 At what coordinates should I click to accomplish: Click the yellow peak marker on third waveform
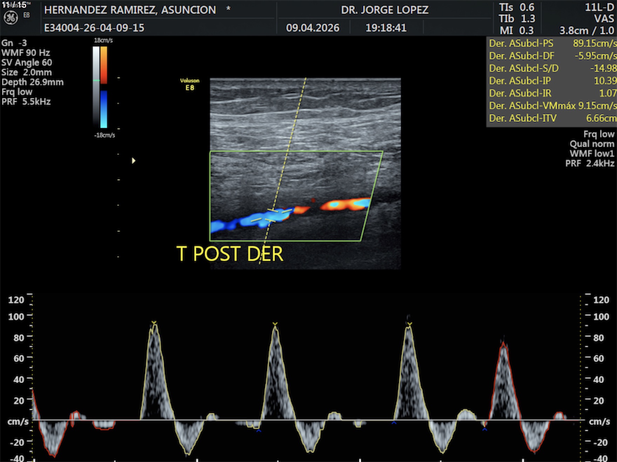click(409, 324)
